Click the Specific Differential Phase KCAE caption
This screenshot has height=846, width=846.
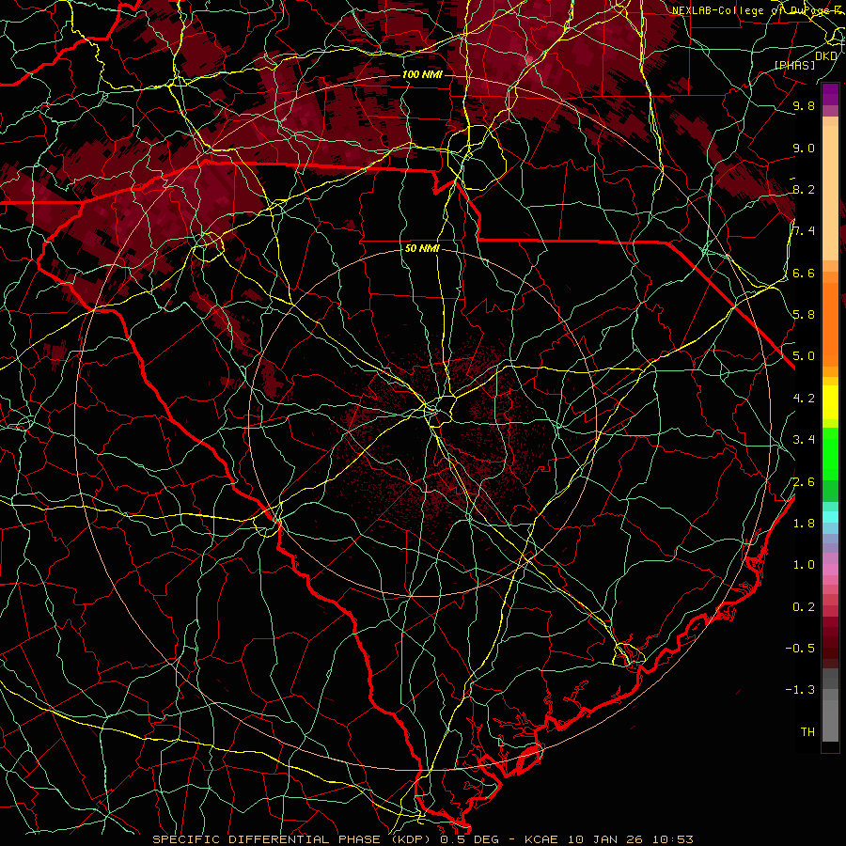(x=423, y=839)
